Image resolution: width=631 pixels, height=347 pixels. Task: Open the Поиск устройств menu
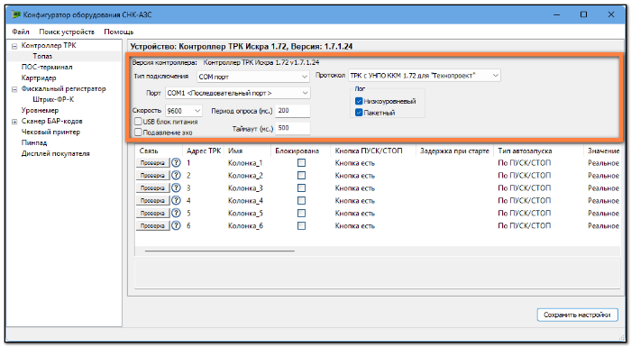pyautogui.click(x=67, y=32)
